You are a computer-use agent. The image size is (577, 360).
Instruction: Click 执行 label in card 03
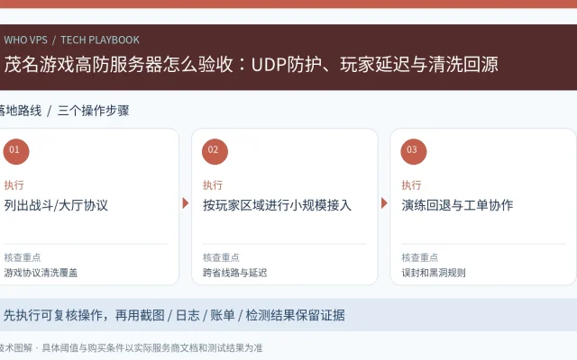point(411,184)
